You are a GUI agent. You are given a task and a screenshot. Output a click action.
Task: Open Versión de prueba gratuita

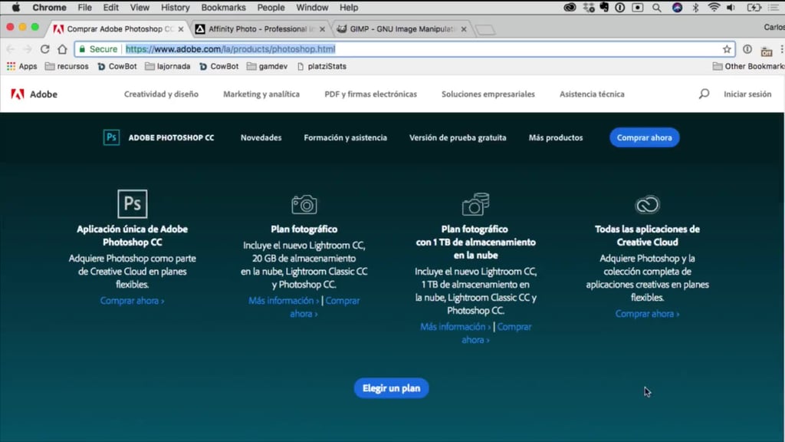click(x=458, y=138)
